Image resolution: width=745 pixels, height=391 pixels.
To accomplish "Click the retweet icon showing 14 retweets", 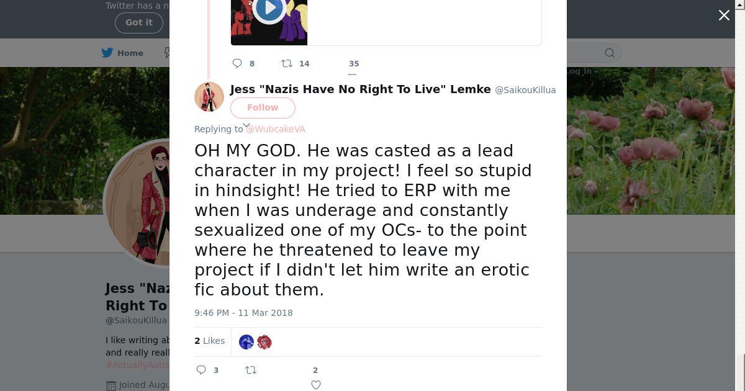I will tap(287, 63).
